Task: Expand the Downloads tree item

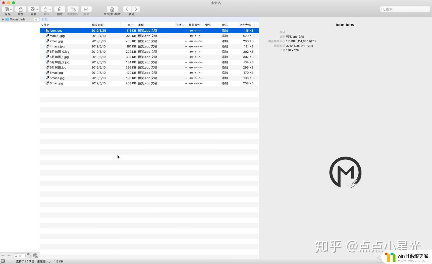Action: 3,19
